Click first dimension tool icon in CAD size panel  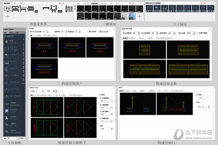click(149, 9)
